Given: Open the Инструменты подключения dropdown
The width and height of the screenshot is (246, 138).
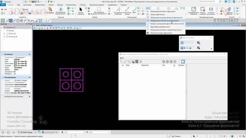Looking at the screenshot, I should point(60,11).
